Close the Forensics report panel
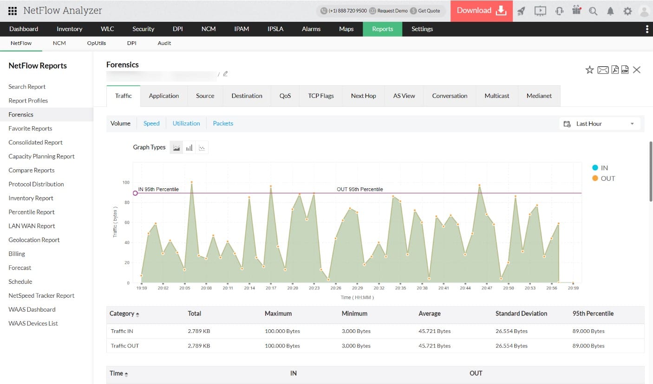Image resolution: width=653 pixels, height=384 pixels. coord(637,70)
